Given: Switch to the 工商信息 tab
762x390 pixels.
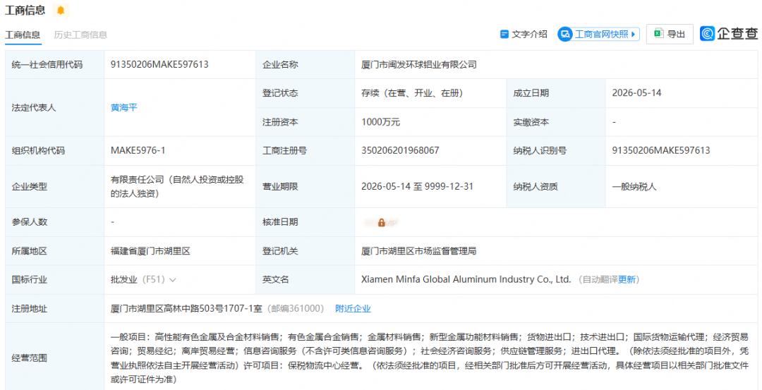Looking at the screenshot, I should pos(23,35).
